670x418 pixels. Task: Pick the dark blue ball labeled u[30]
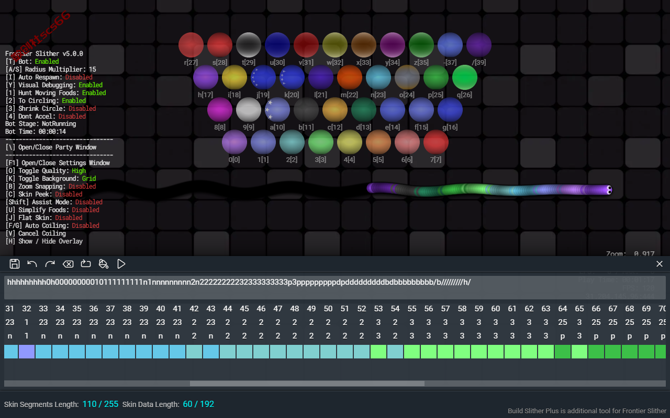coord(277,45)
